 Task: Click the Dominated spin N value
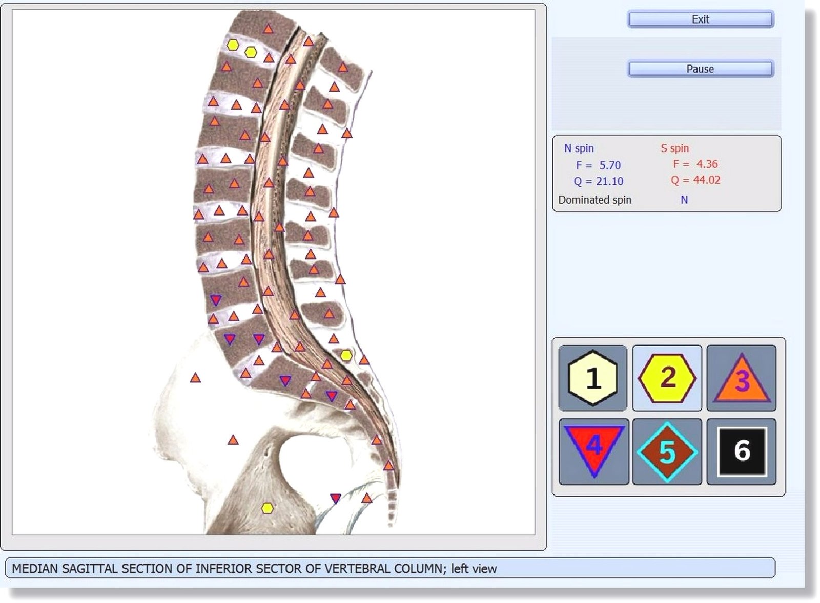(x=684, y=200)
